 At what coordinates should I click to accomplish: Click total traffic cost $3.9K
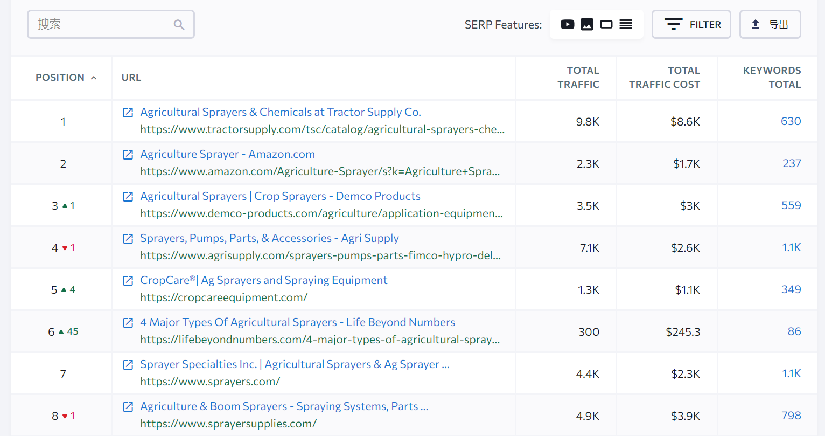coord(685,416)
